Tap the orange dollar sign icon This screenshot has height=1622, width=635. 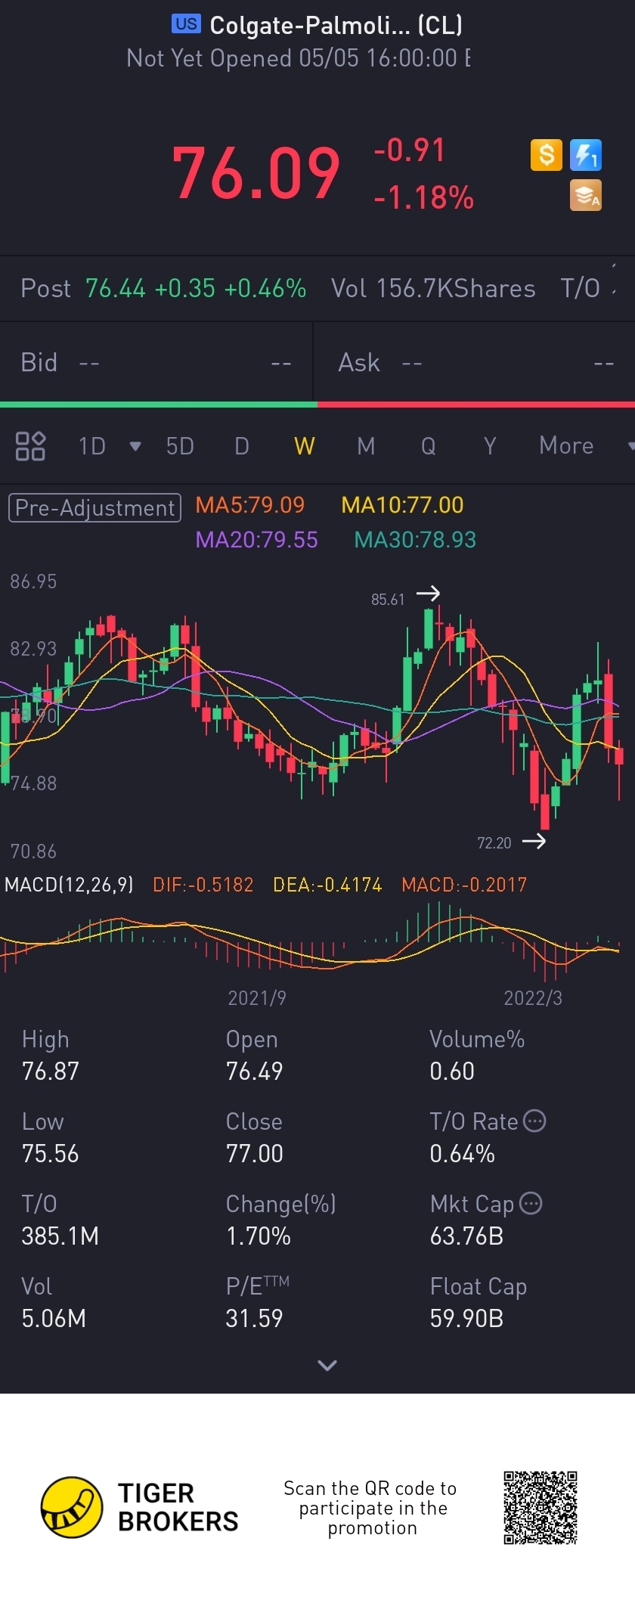546,156
